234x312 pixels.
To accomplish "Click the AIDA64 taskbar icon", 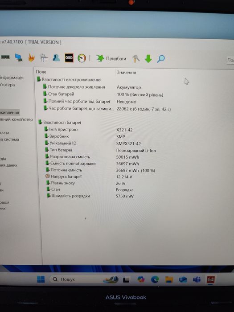I will [210, 279].
